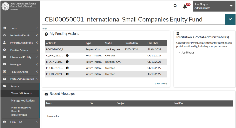Click the My Institution Profile person icon
Viewport: 236px width, 128px height.
click(x=4, y=43)
